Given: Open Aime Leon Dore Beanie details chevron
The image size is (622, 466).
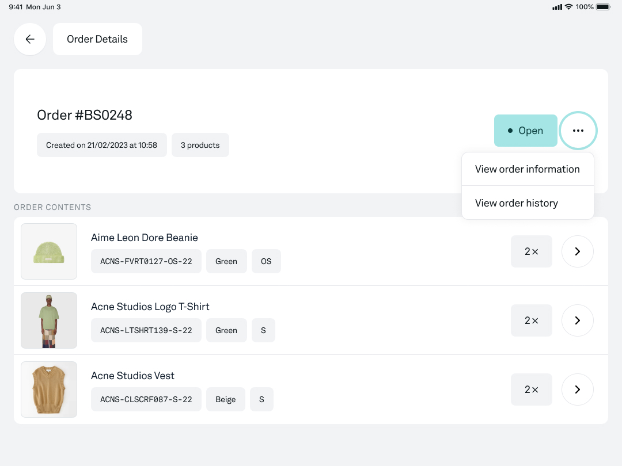Looking at the screenshot, I should pyautogui.click(x=578, y=251).
